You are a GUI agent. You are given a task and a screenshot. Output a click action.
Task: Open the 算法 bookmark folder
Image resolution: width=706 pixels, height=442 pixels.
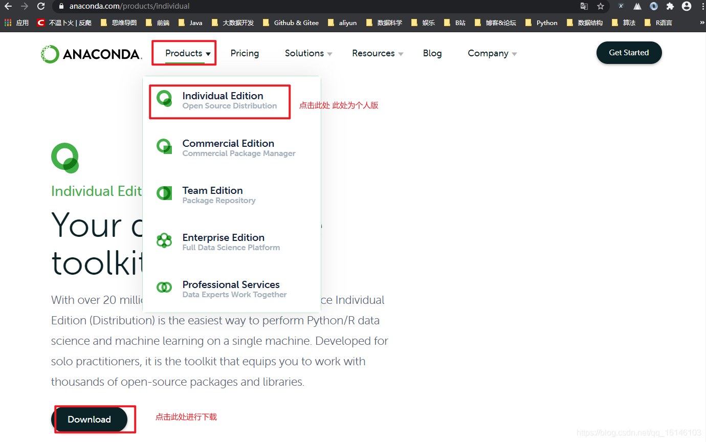tap(624, 23)
